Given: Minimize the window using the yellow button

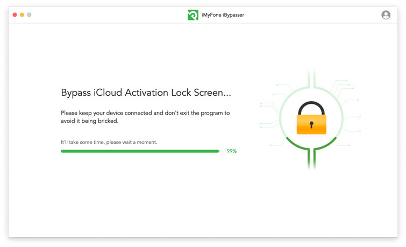Looking at the screenshot, I should 22,15.
